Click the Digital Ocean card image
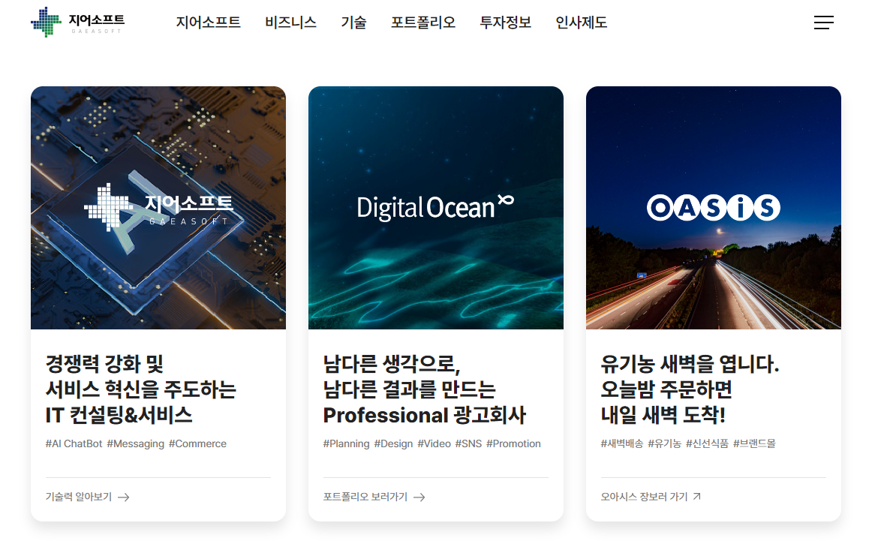Viewport: 881px width, 544px height. tap(436, 208)
